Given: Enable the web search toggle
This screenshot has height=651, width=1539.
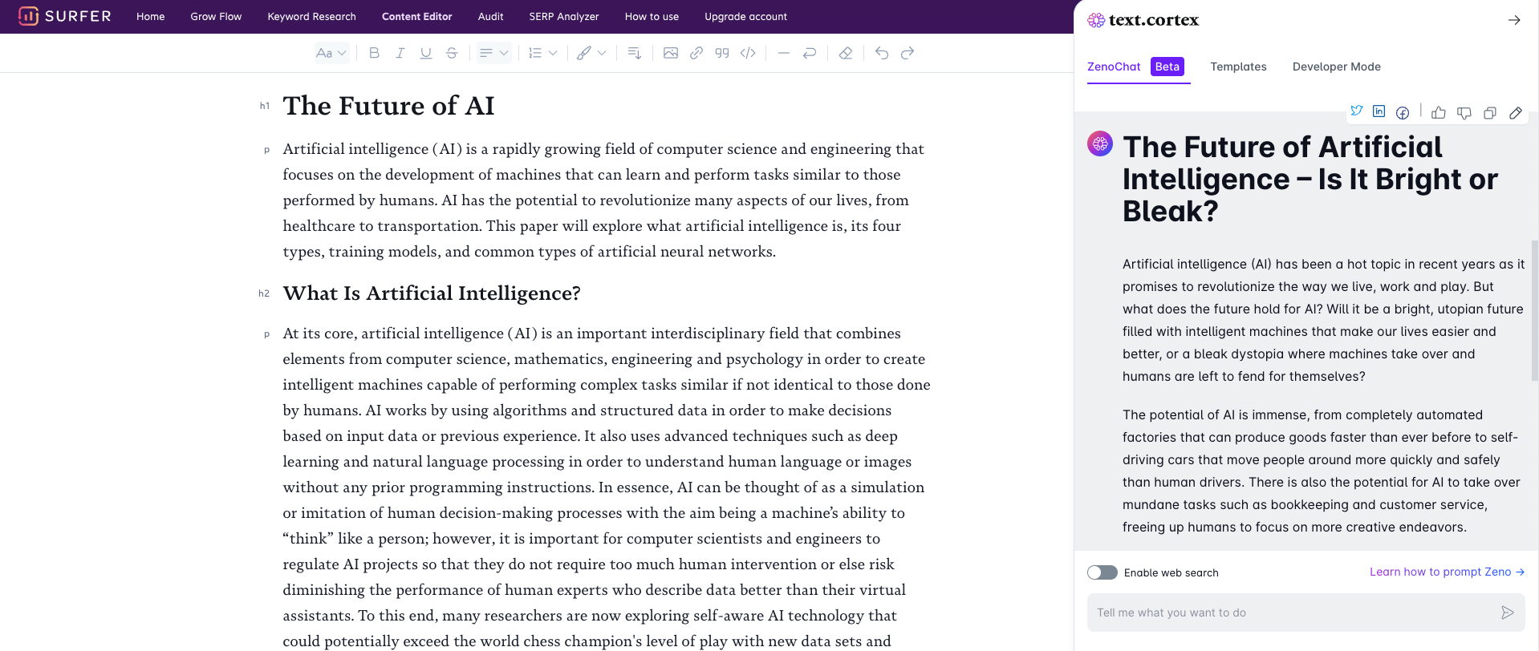Looking at the screenshot, I should point(1102,572).
